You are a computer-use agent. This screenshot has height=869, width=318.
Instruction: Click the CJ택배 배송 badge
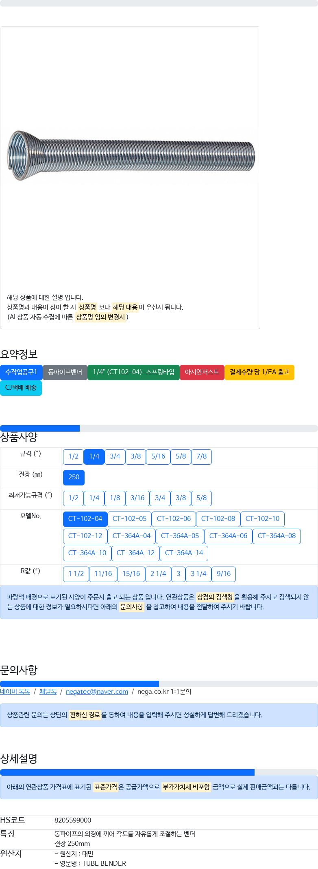21,388
